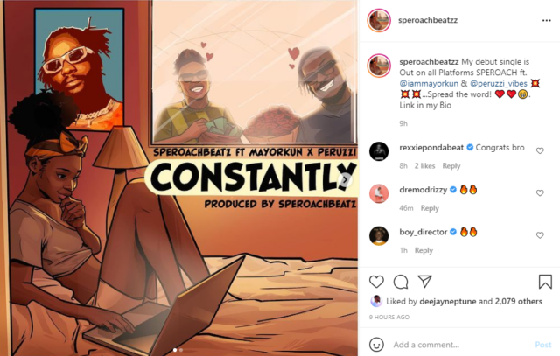Image resolution: width=560 pixels, height=356 pixels.
Task: Open the comment speech bubble icon
Action: [401, 282]
